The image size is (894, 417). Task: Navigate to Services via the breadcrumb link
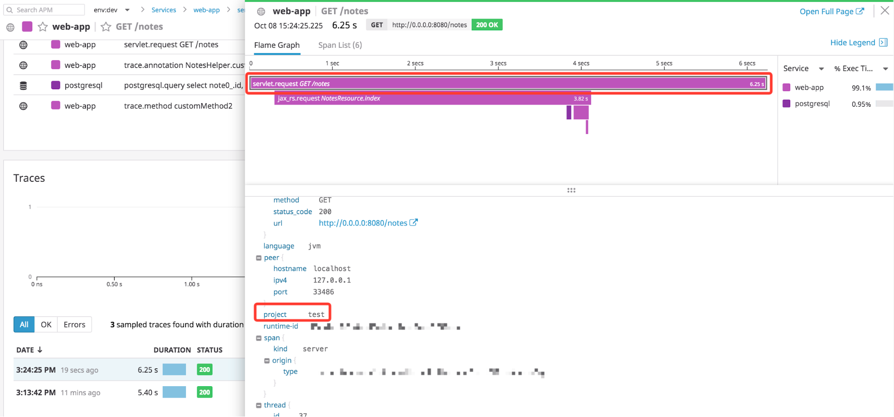click(164, 9)
